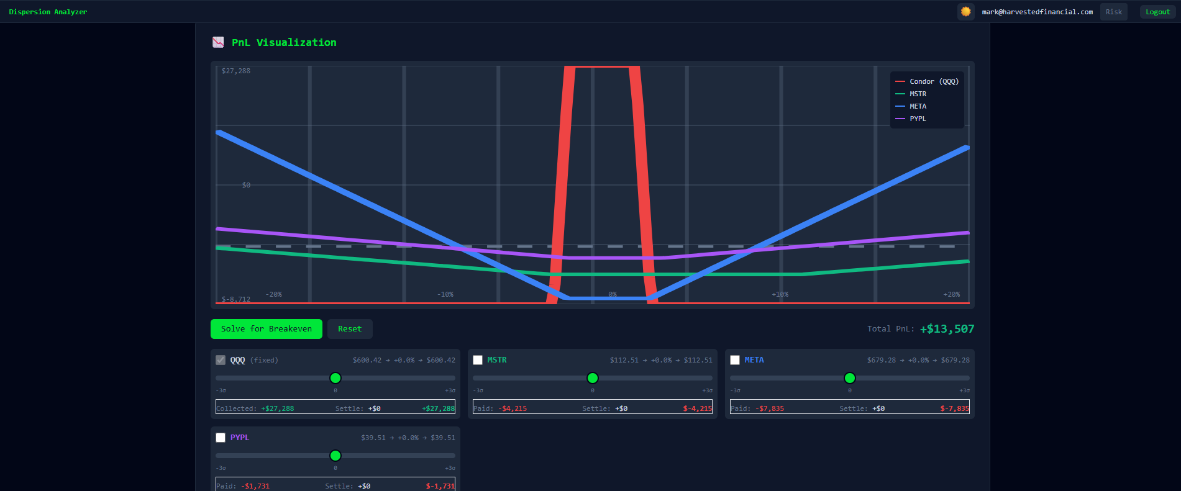Screen dimensions: 1181x491
Task: Toggle META series in chart legend
Action: [911, 106]
